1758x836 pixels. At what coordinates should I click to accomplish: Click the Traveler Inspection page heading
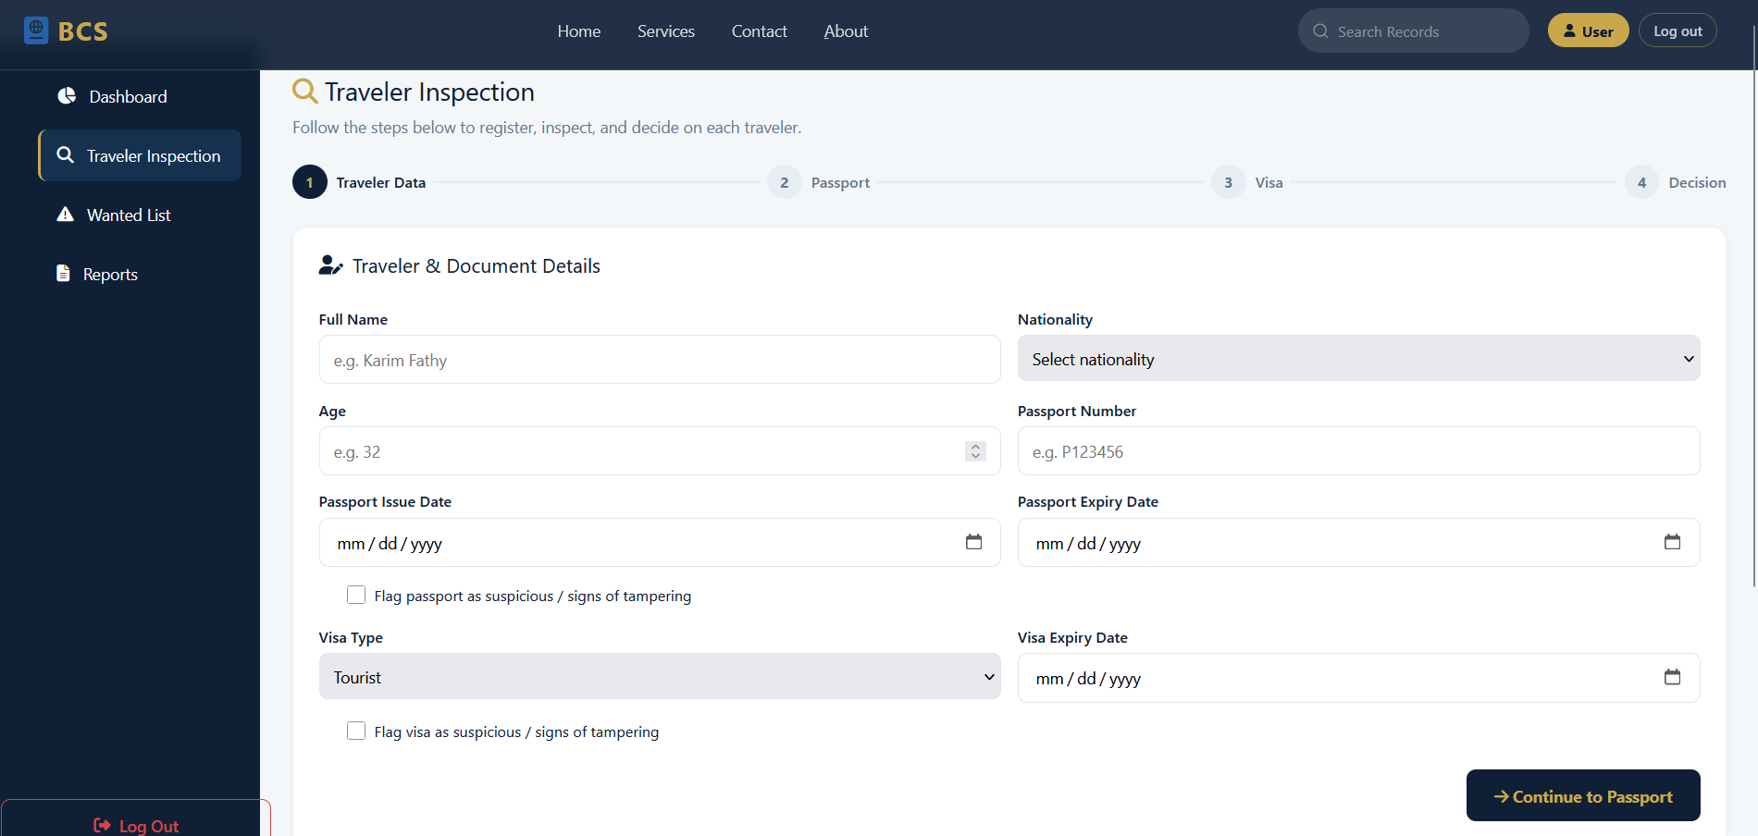429,92
